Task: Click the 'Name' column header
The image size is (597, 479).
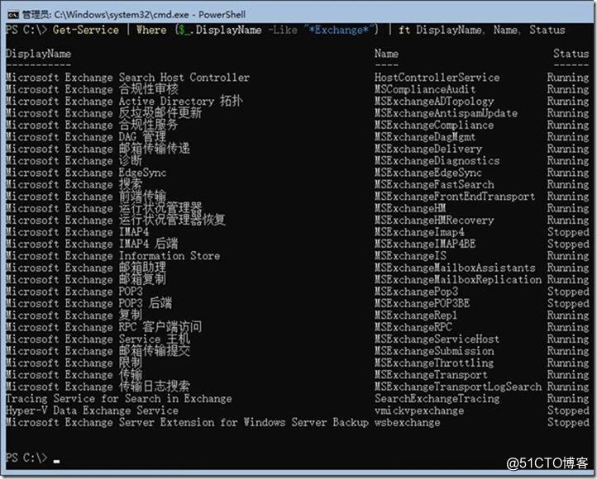Action: point(386,54)
